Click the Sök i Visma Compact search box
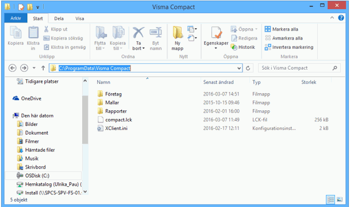 (299, 68)
